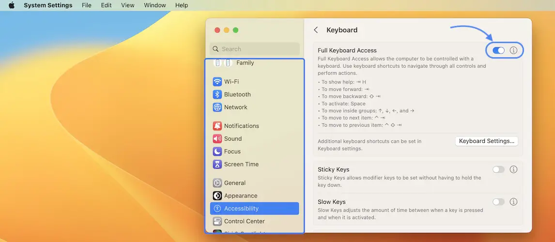
Task: Disable the Full Keyboard Access toggle
Action: pyautogui.click(x=498, y=50)
